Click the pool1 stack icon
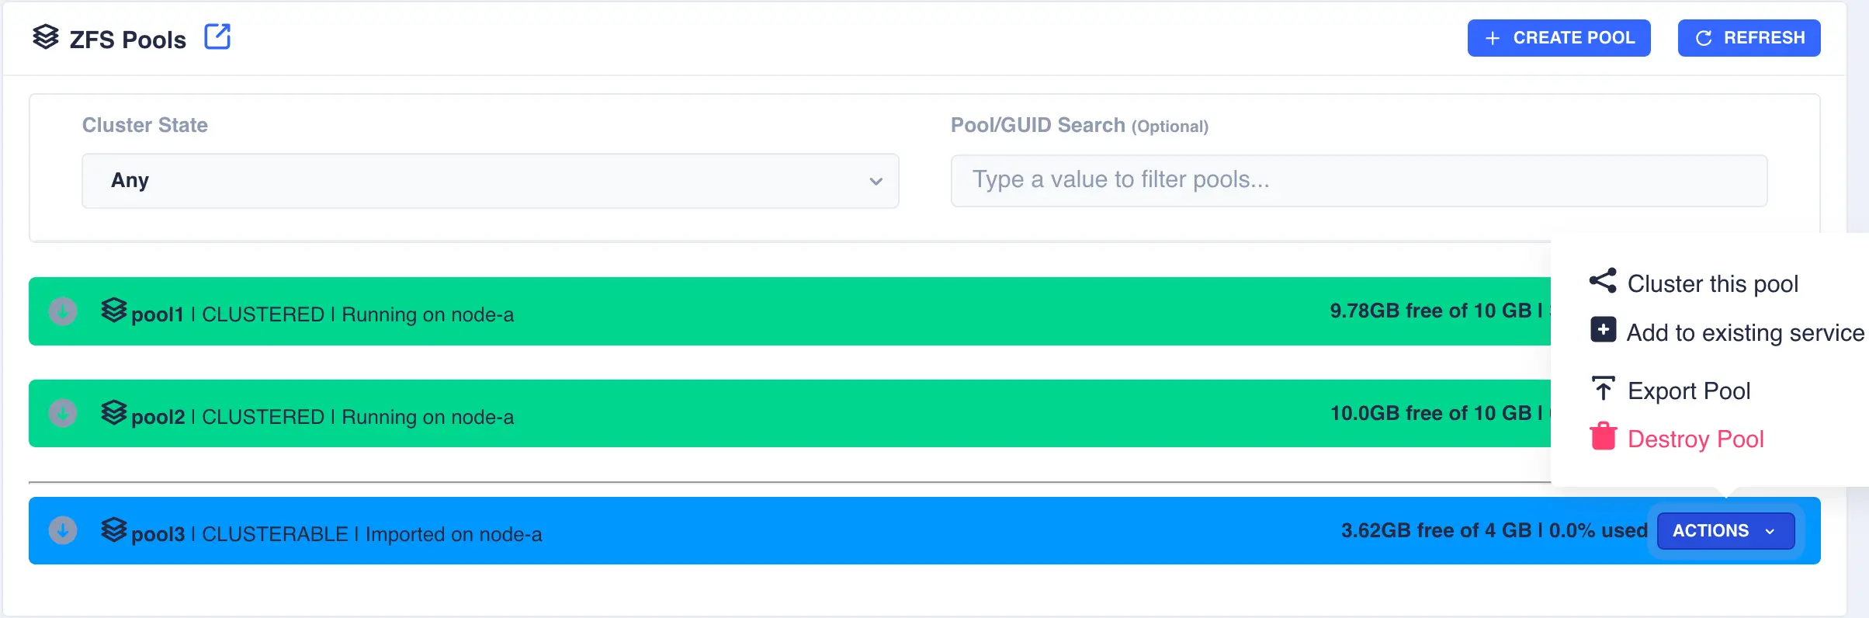 click(x=113, y=311)
